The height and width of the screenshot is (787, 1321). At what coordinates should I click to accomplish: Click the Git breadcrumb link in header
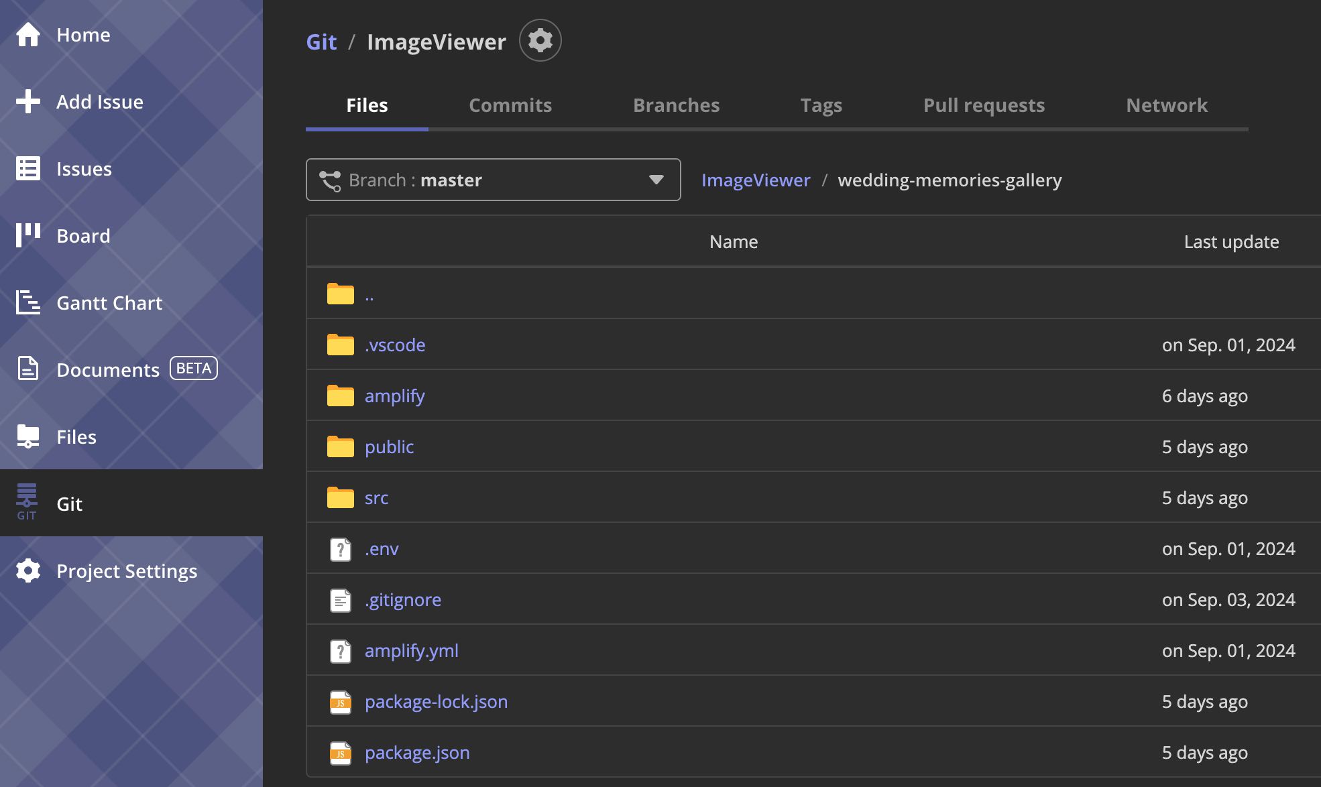tap(321, 42)
